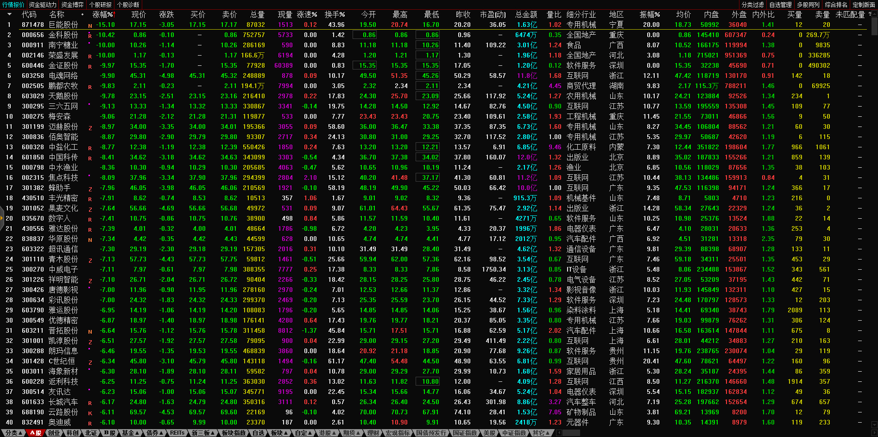Click the Z marker beside 迈赫股份
The height and width of the screenshot is (437, 878).
(90, 127)
